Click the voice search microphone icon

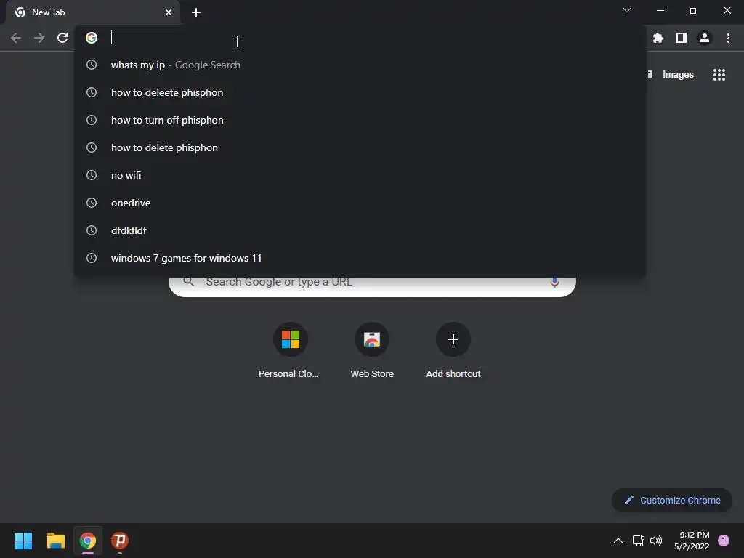point(554,283)
